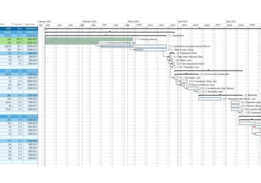Image resolution: width=261 pixels, height=183 pixels.
Task: Click the '2.1.5. Base plate ready' label
Action: pyautogui.click(x=213, y=91)
